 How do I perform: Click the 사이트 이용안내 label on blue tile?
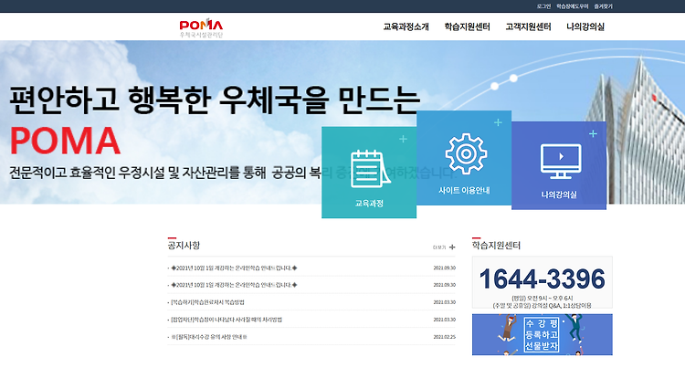coord(464,190)
